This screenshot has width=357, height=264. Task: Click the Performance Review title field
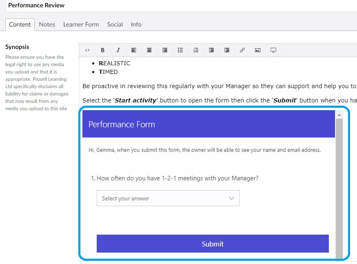pos(36,5)
